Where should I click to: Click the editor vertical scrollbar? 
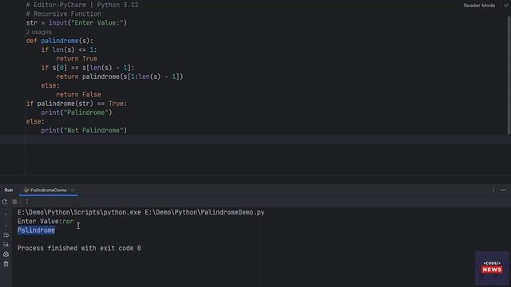tap(509, 75)
